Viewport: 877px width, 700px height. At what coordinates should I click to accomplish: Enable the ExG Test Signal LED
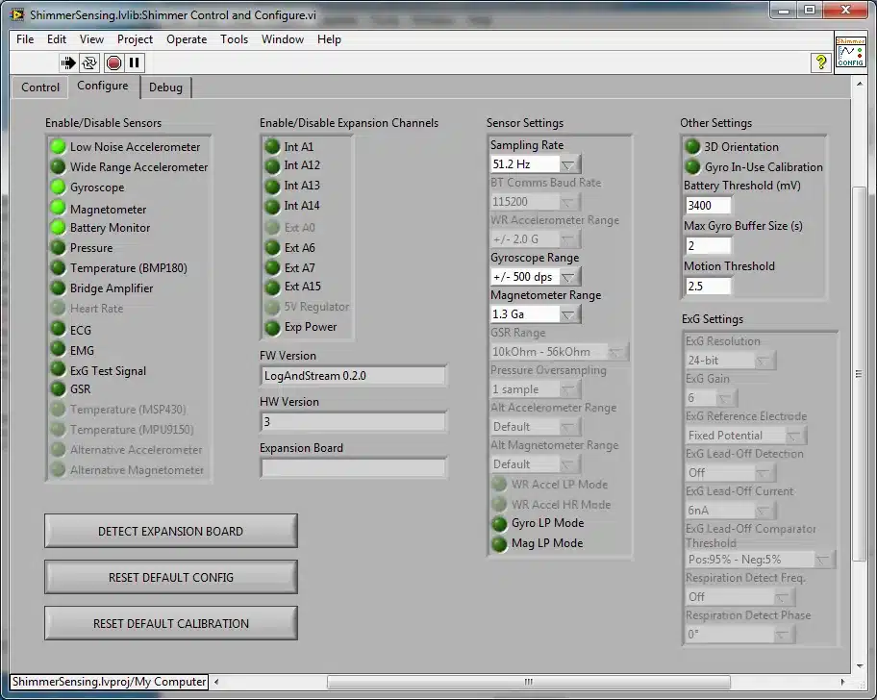pyautogui.click(x=58, y=369)
